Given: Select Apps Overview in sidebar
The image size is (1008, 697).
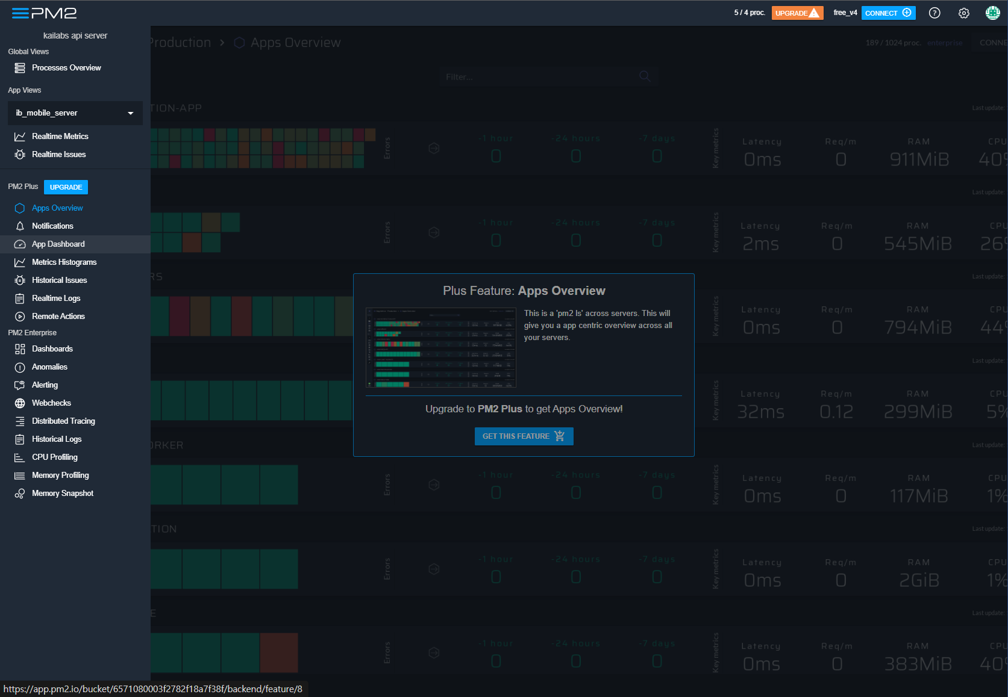Looking at the screenshot, I should [x=75, y=208].
